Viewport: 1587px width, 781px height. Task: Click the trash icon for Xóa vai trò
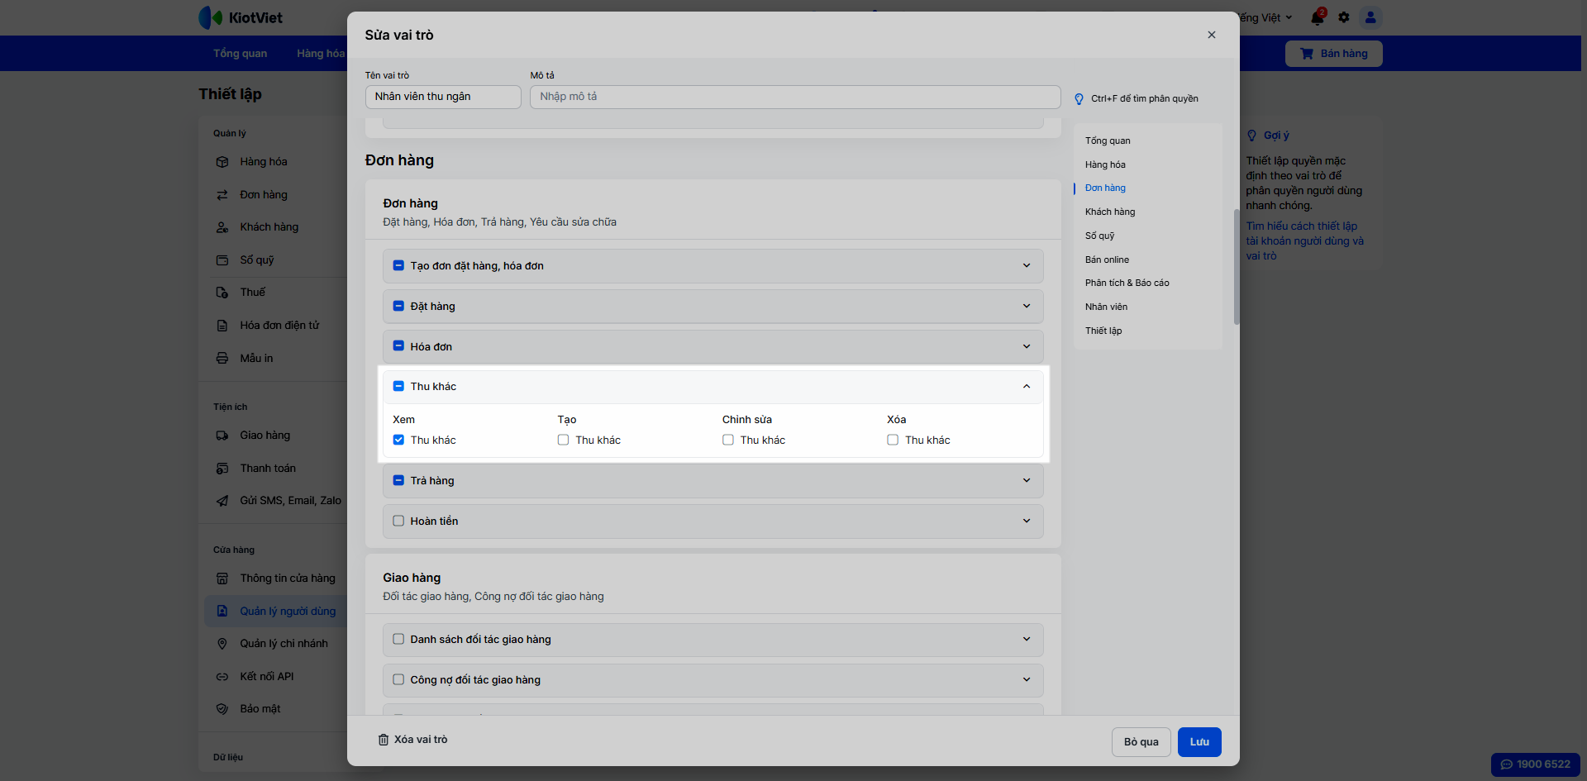(x=384, y=740)
